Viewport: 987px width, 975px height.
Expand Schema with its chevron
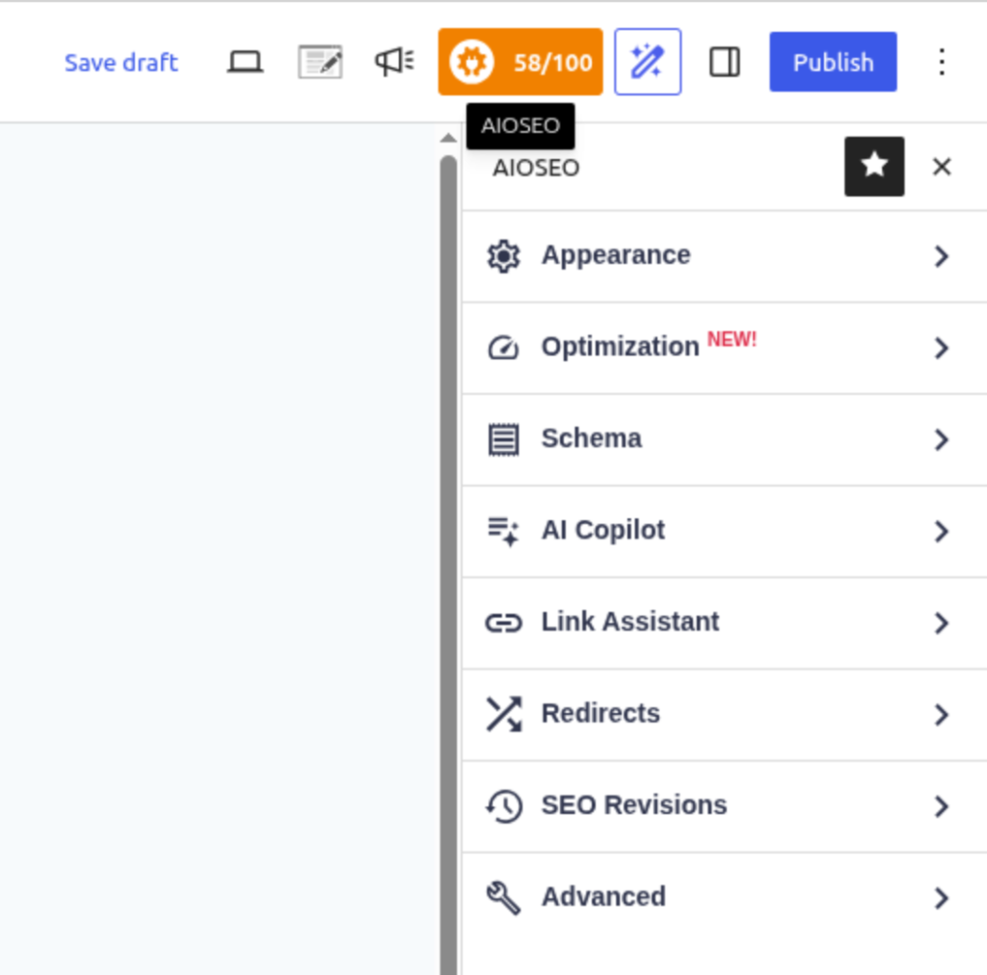[x=942, y=439]
